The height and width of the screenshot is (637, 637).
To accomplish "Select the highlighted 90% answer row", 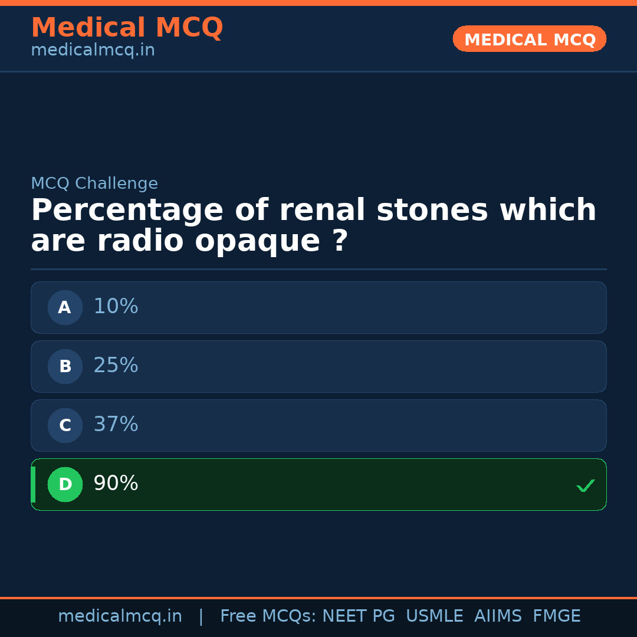I will [318, 484].
